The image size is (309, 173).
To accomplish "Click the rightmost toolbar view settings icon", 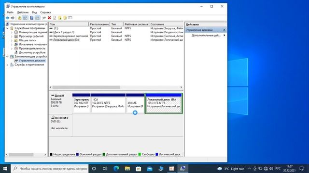I will tap(70, 18).
